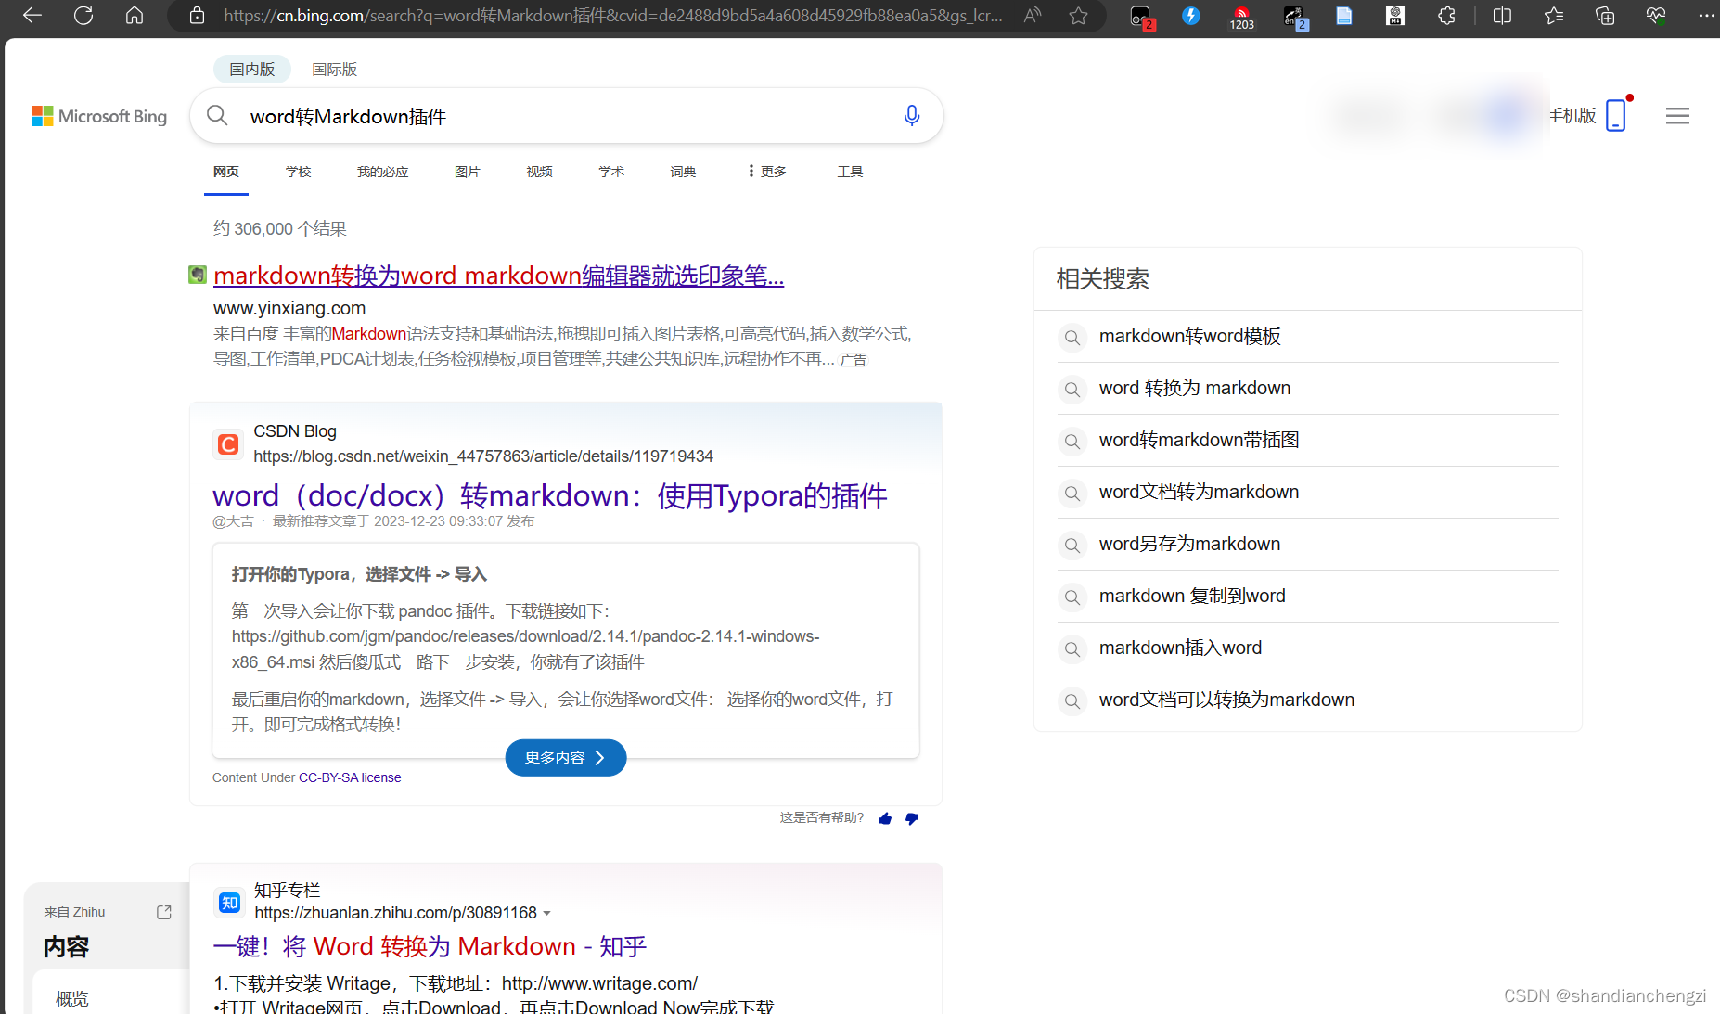This screenshot has width=1720, height=1014.
Task: Search related: markdown转word模板
Action: coord(1190,336)
